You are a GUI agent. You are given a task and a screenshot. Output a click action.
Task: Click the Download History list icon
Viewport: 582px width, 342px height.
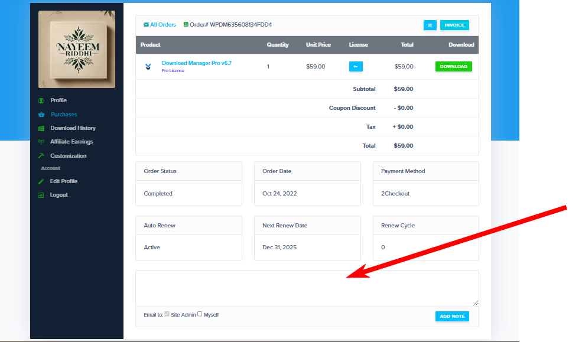(x=41, y=128)
